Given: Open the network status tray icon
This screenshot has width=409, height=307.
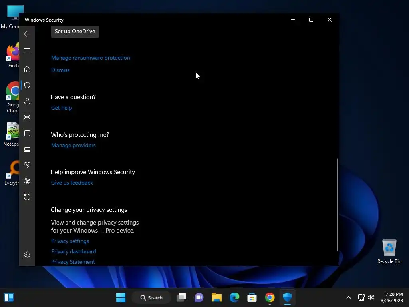Looking at the screenshot, I should 361,297.
